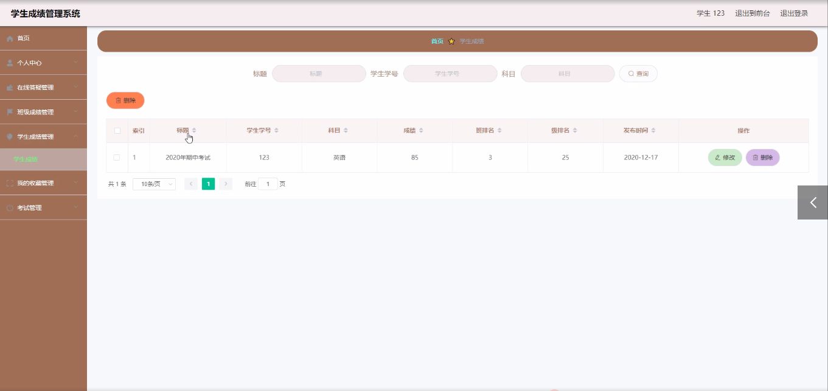Open the 10条/页 page size dropdown
This screenshot has height=391, width=828.
tap(154, 184)
